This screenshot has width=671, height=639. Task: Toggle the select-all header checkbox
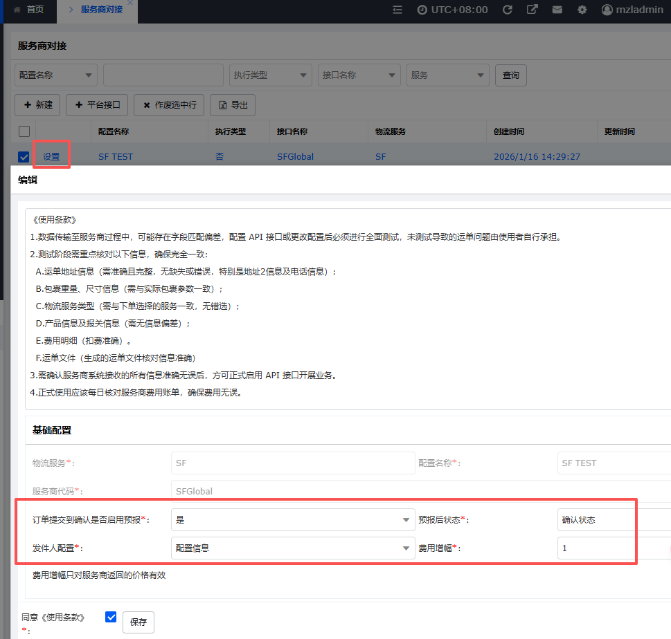[24, 131]
